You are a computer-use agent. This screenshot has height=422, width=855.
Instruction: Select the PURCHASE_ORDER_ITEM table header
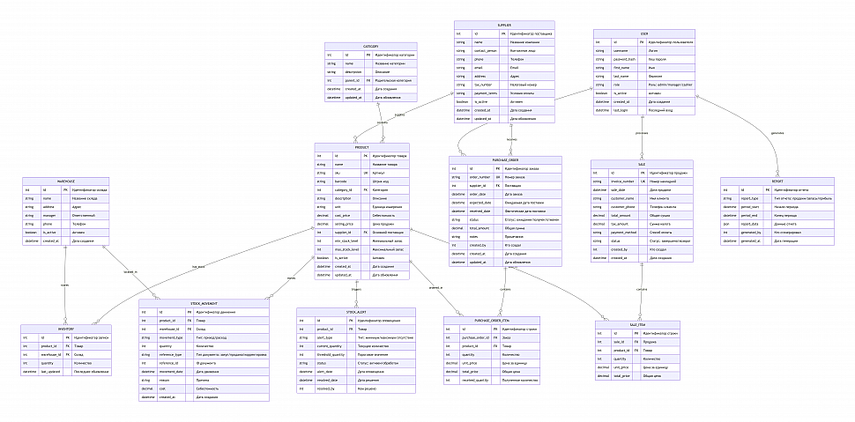(502, 321)
